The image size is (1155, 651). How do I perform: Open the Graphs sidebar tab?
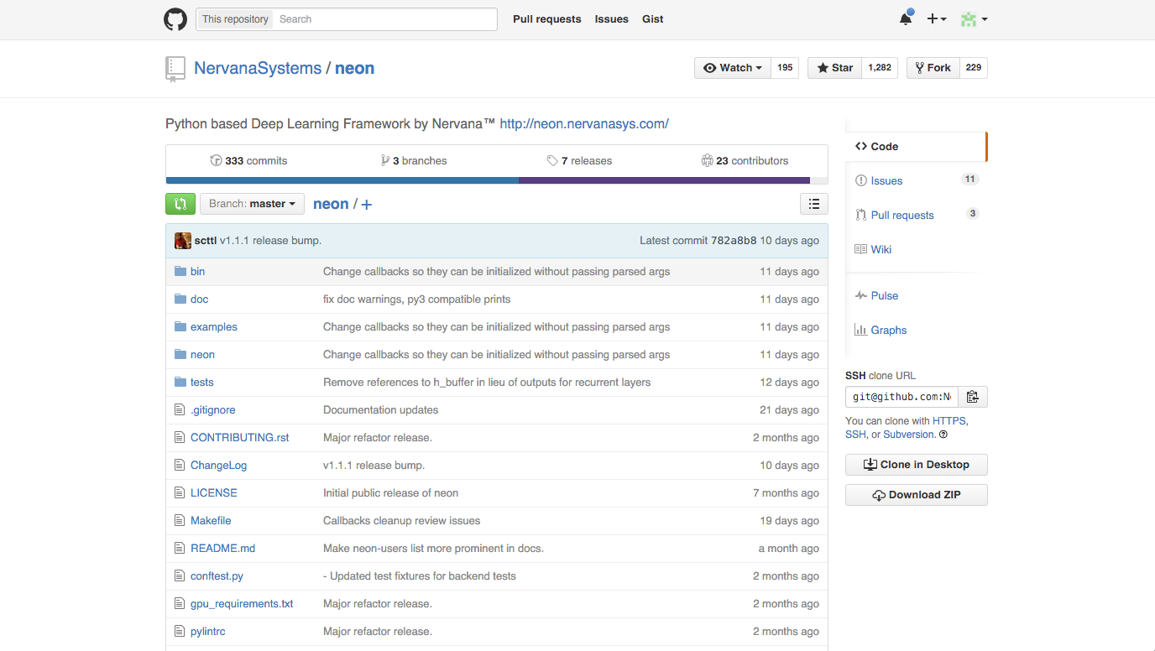pos(917,331)
